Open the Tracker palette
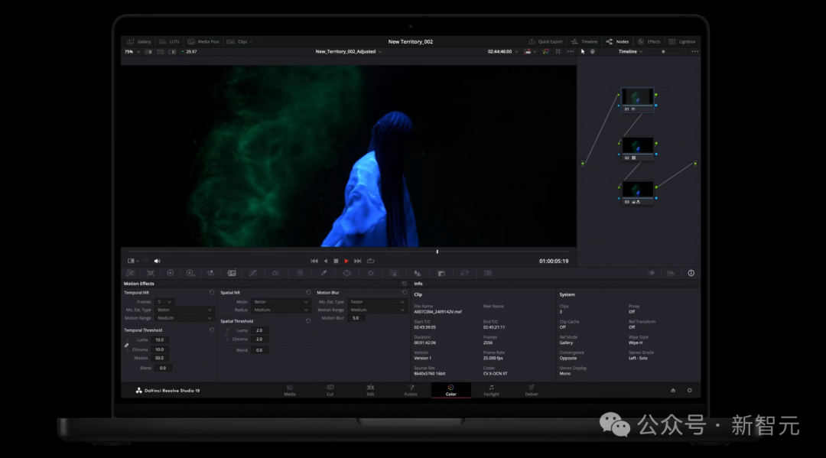 [x=370, y=273]
